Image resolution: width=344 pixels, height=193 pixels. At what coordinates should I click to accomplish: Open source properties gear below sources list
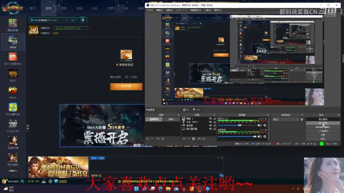coord(193,139)
